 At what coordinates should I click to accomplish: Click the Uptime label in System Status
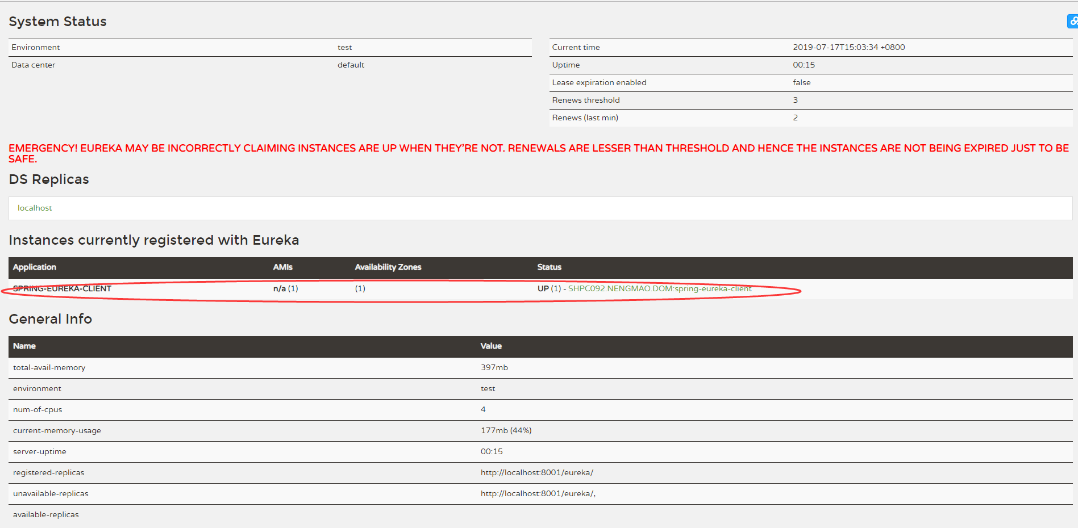click(x=565, y=65)
